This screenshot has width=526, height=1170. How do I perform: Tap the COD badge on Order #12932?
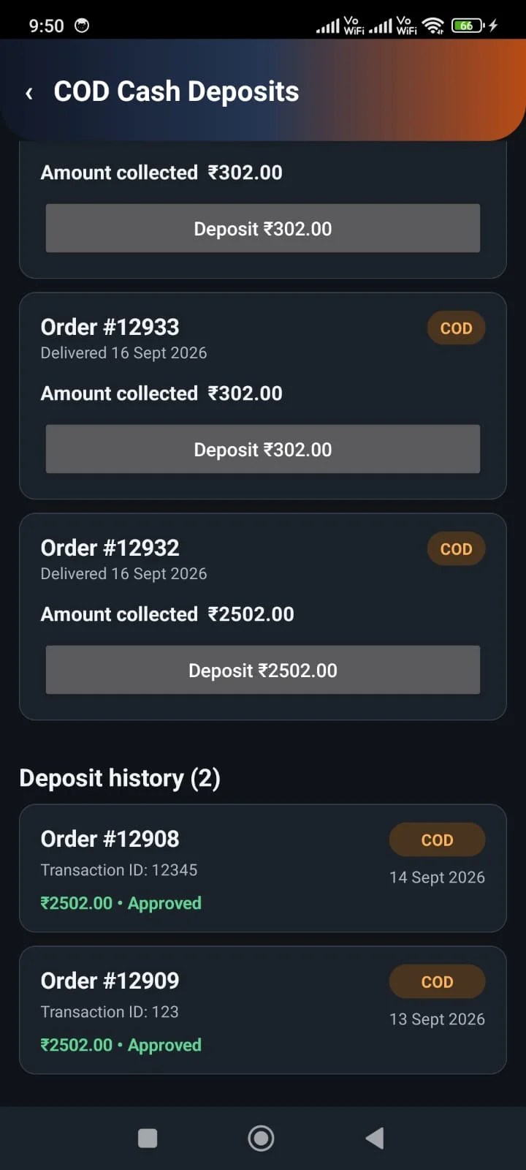click(456, 549)
